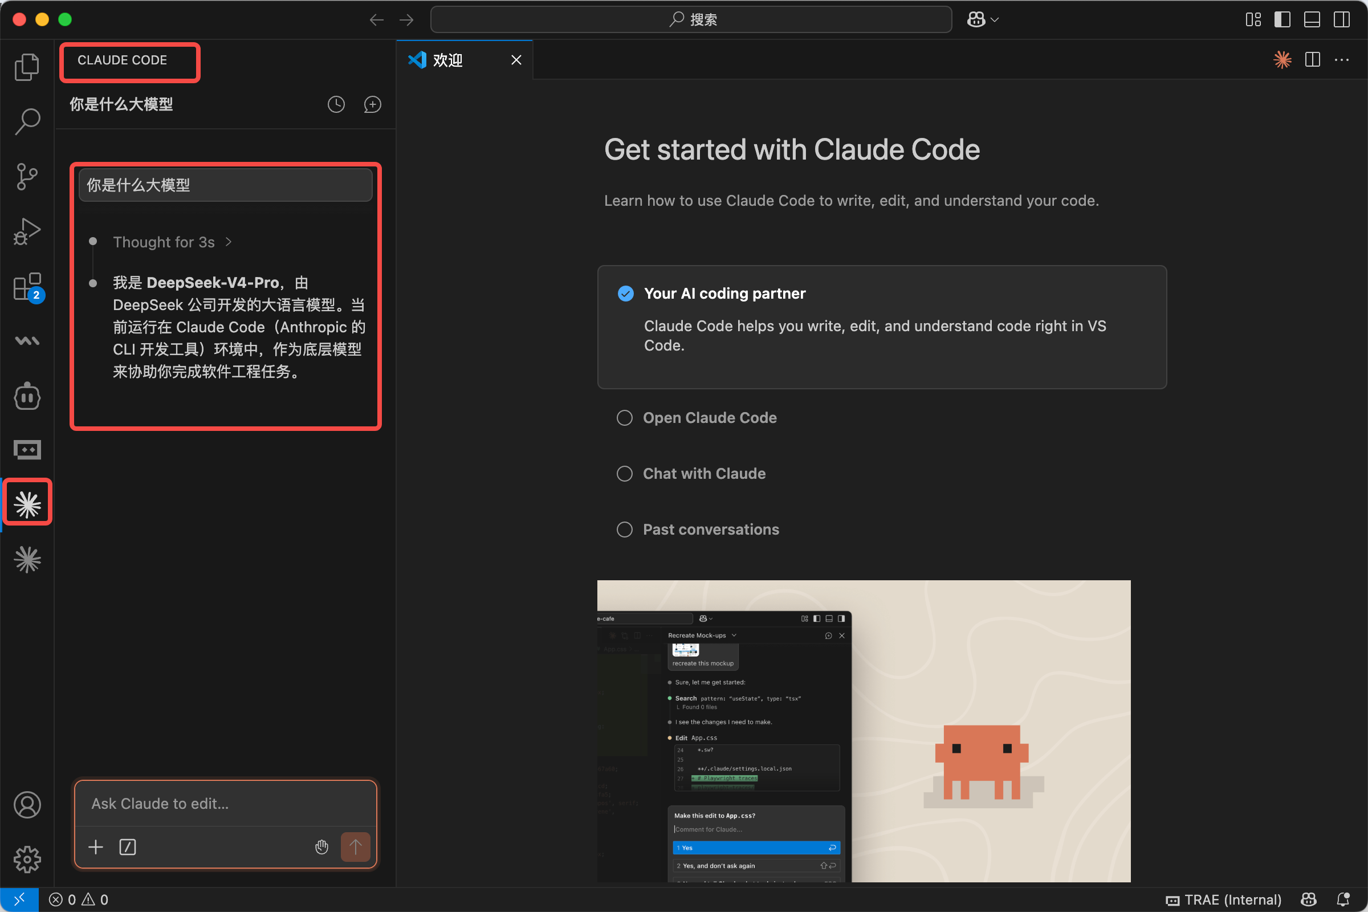The image size is (1368, 912).
Task: Customize layout icon in title bar
Action: coord(1253,20)
